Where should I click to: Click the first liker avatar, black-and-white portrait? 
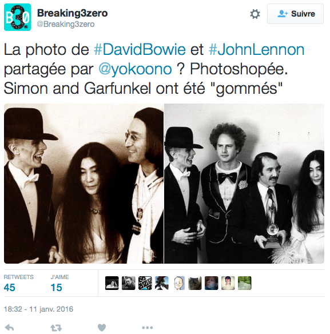coord(112,283)
